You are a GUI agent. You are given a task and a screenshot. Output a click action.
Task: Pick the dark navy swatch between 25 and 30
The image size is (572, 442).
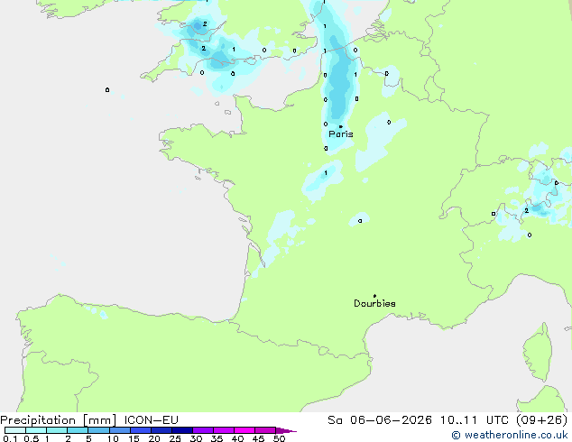point(182,430)
